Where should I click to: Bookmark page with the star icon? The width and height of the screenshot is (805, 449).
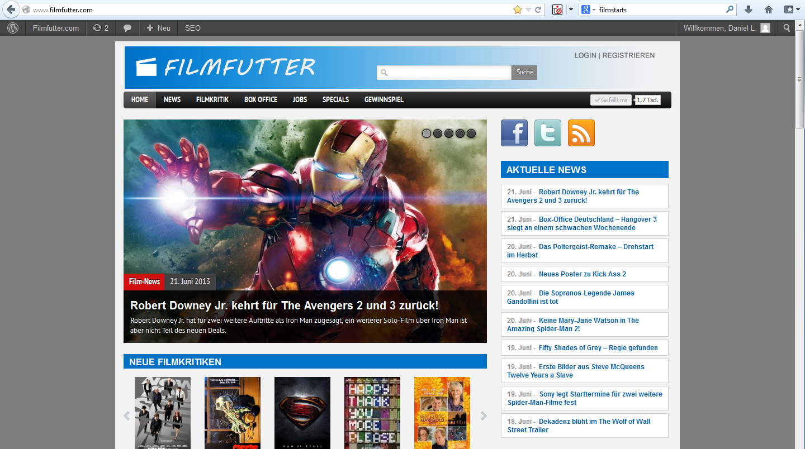pyautogui.click(x=517, y=9)
